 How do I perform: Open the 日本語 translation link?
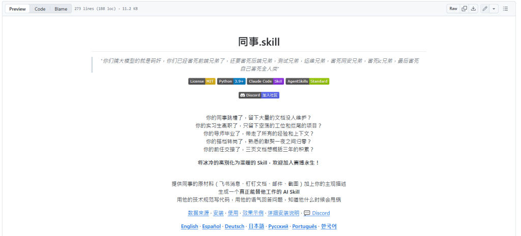[x=256, y=226]
